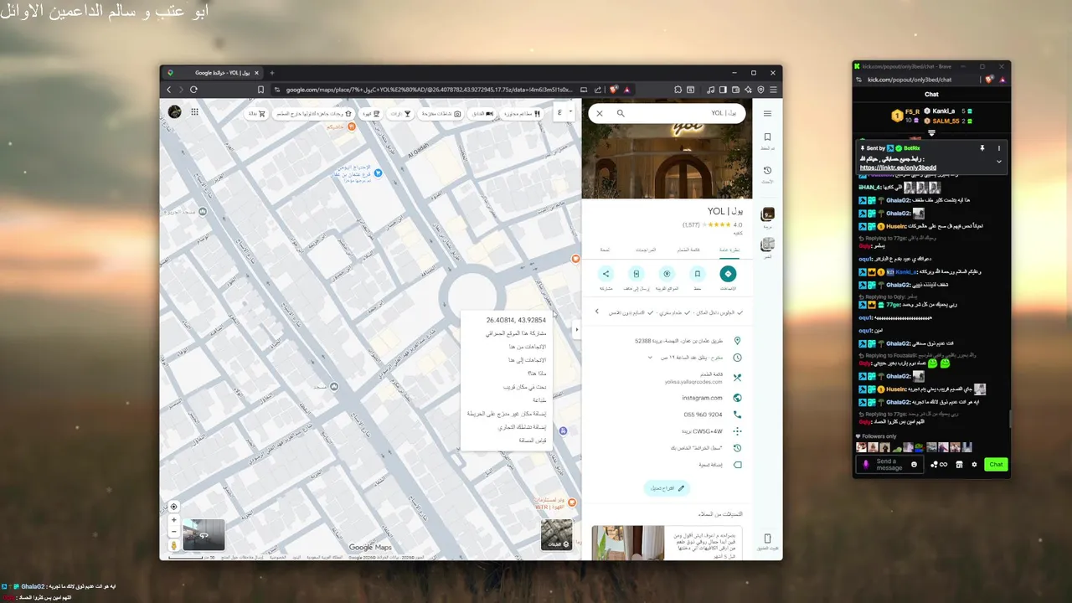Screen dimensions: 1072x603
Task: Clear the YOL search with the X
Action: tap(600, 113)
